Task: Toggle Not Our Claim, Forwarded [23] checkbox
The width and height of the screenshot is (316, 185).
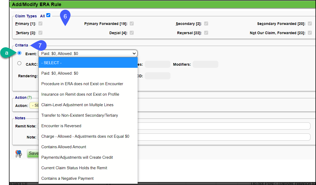Action: point(310,33)
